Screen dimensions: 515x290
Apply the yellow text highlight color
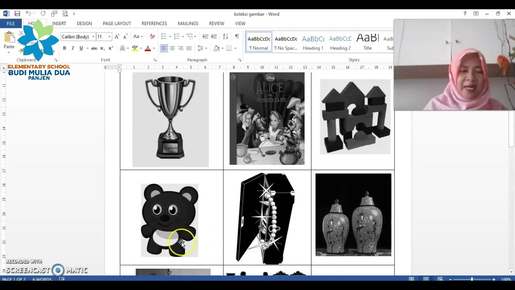[135, 48]
